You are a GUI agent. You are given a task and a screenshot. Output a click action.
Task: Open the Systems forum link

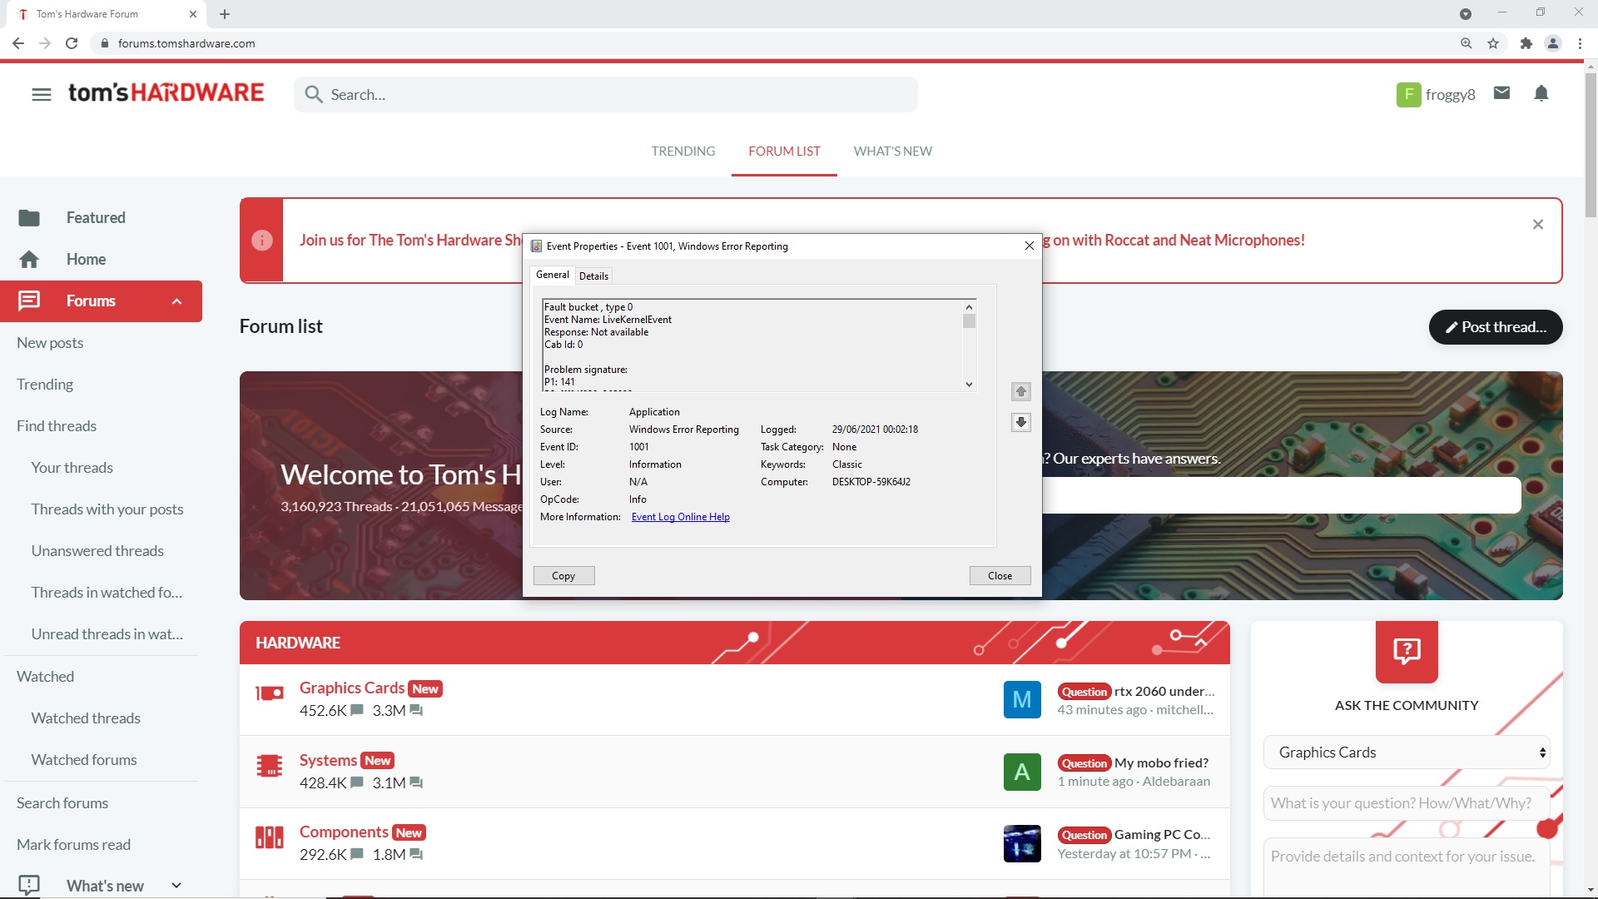(328, 760)
